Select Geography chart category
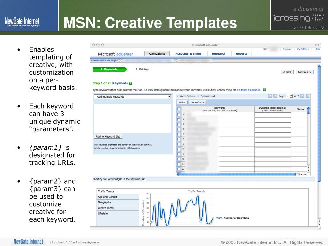This screenshot has height=246, width=328. (118, 202)
